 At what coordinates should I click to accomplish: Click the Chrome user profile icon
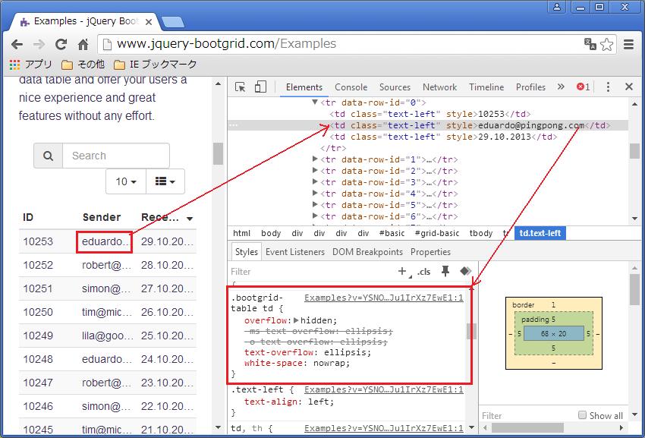click(x=557, y=7)
